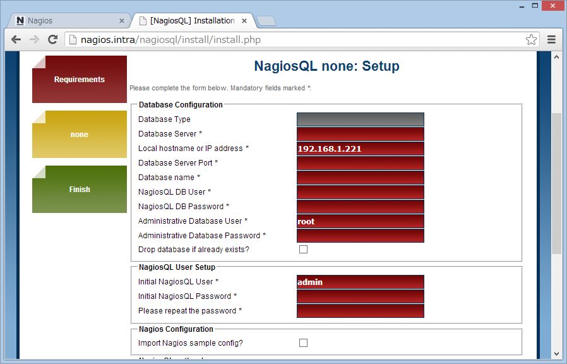Viewport: 567px width, 364px height.
Task: Reload the NagiosQL install page
Action: click(x=53, y=39)
